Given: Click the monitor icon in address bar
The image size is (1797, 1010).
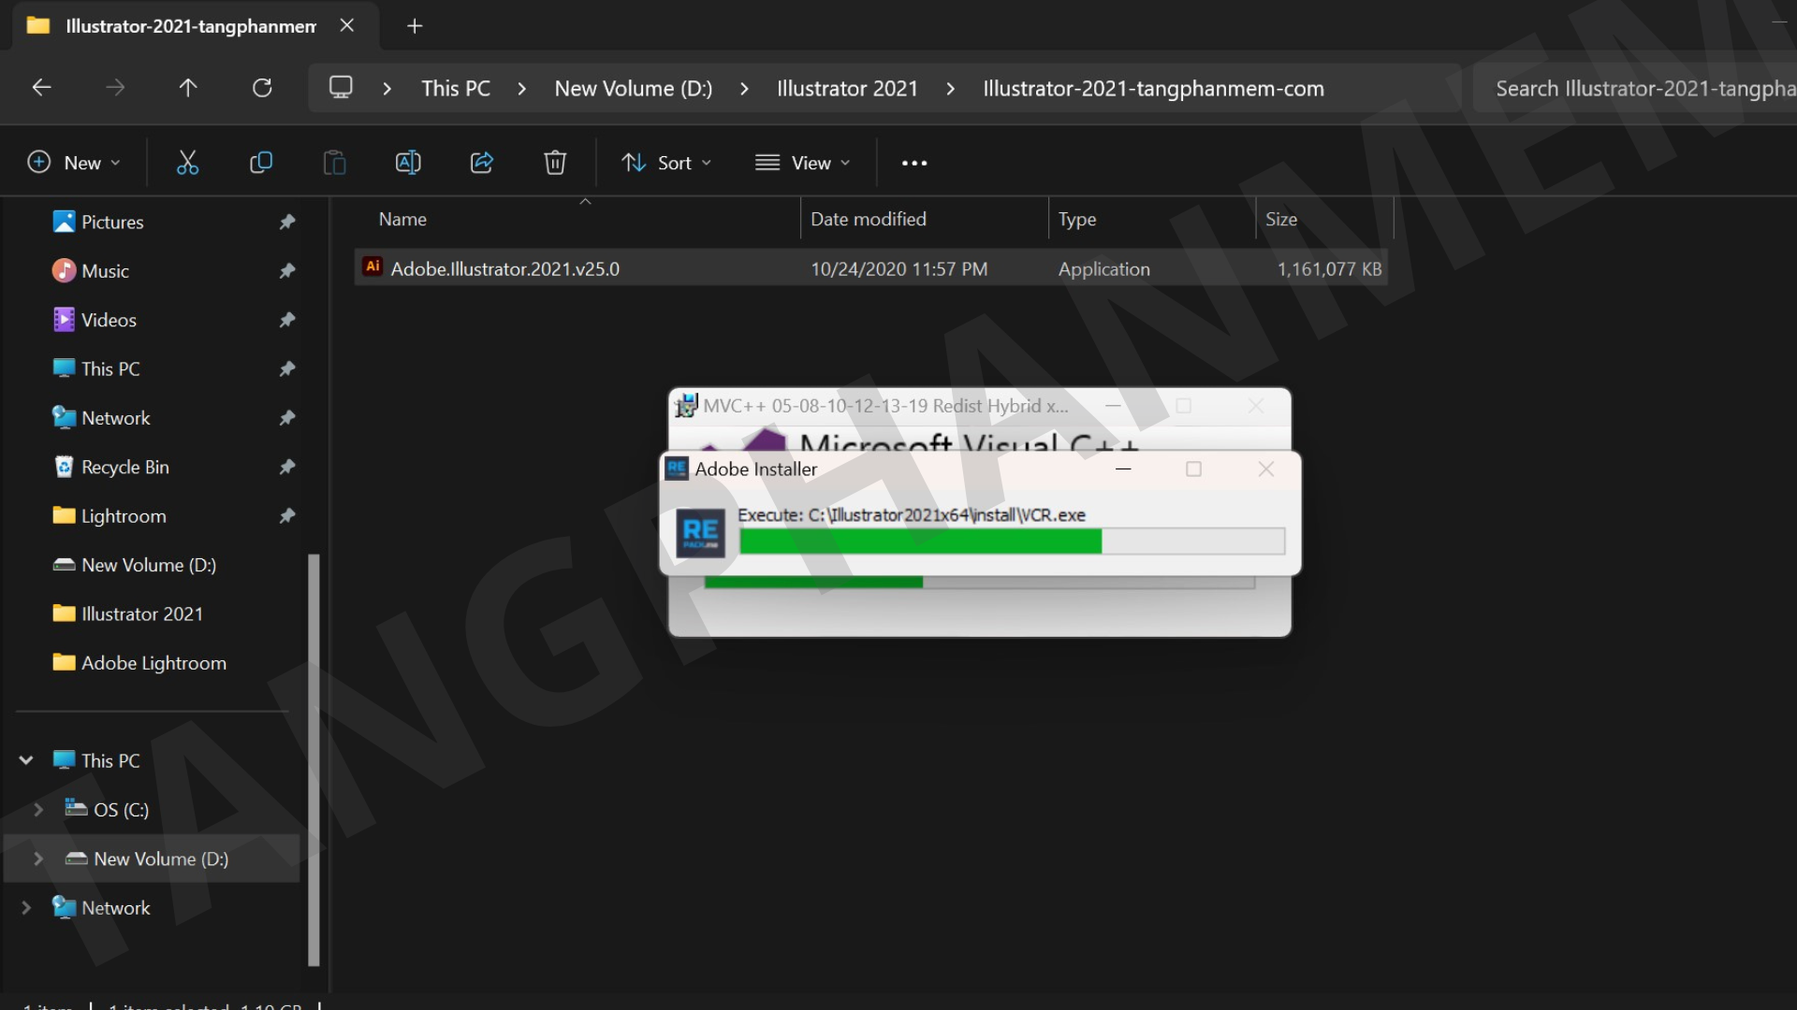Looking at the screenshot, I should (341, 88).
